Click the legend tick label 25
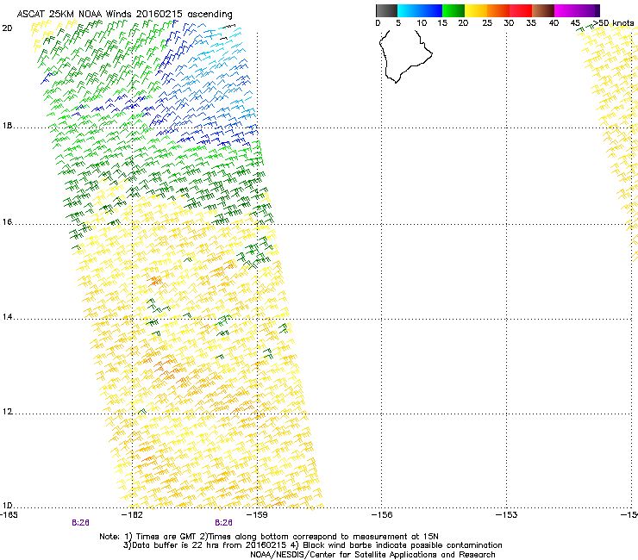The width and height of the screenshot is (638, 560). click(487, 23)
